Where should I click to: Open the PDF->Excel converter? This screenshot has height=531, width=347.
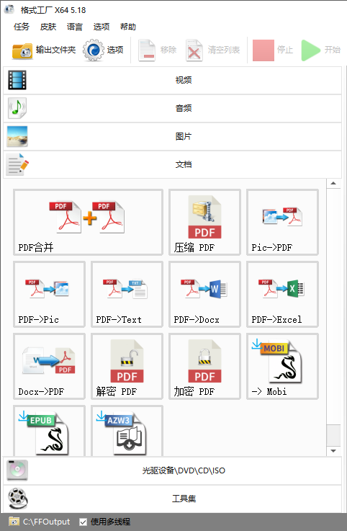coord(282,294)
